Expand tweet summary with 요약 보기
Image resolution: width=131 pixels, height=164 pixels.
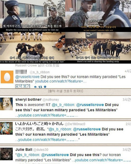point(23,86)
